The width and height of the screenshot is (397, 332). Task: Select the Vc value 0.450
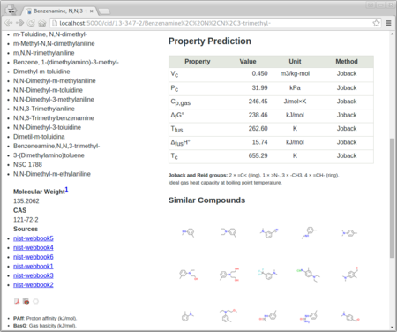(259, 73)
